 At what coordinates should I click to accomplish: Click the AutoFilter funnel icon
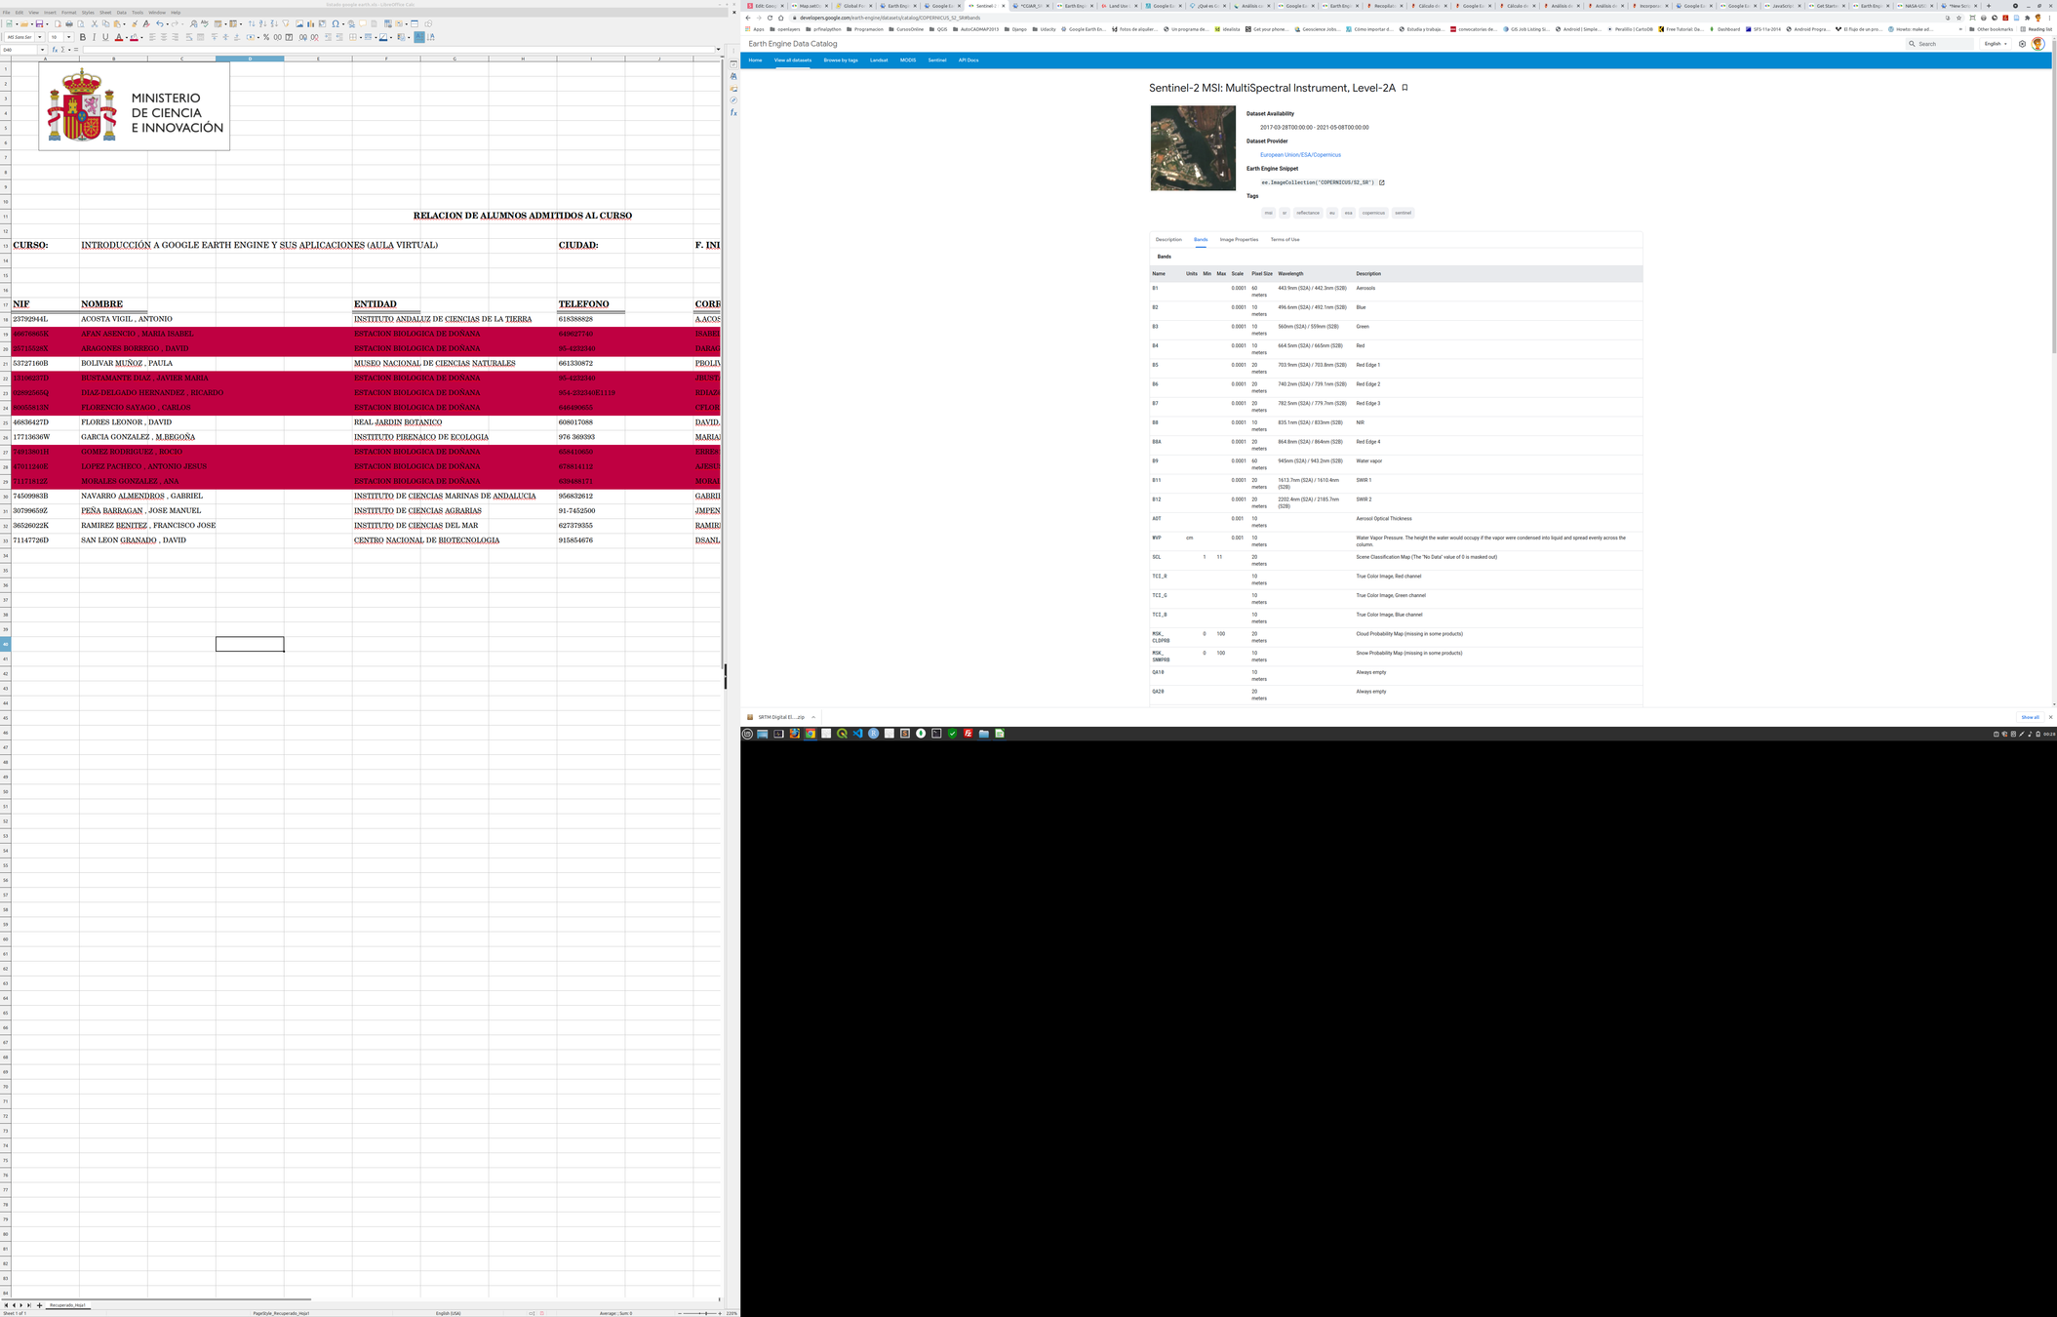coord(286,23)
